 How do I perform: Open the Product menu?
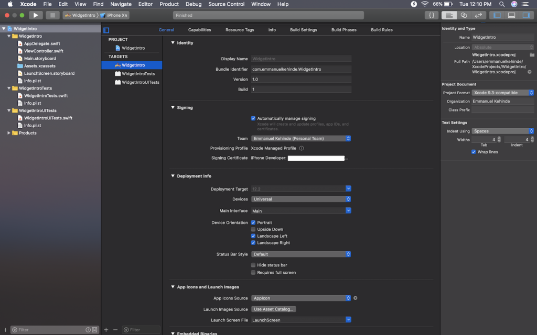pos(169,4)
